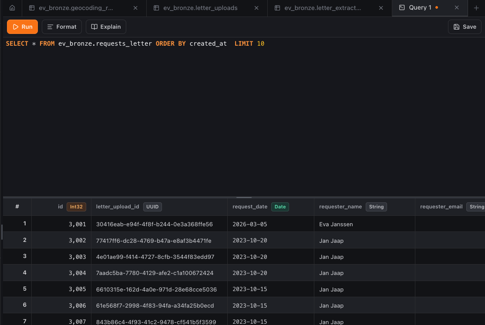This screenshot has width=485, height=325.
Task: Format the SQL query
Action: (62, 27)
